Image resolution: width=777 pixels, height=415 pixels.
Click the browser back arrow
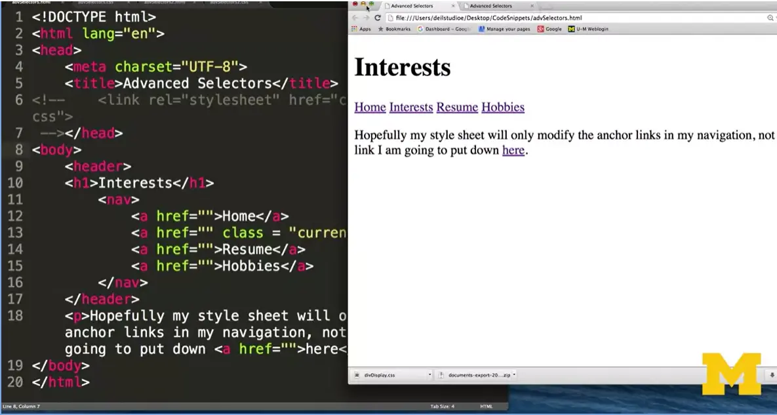pyautogui.click(x=355, y=18)
